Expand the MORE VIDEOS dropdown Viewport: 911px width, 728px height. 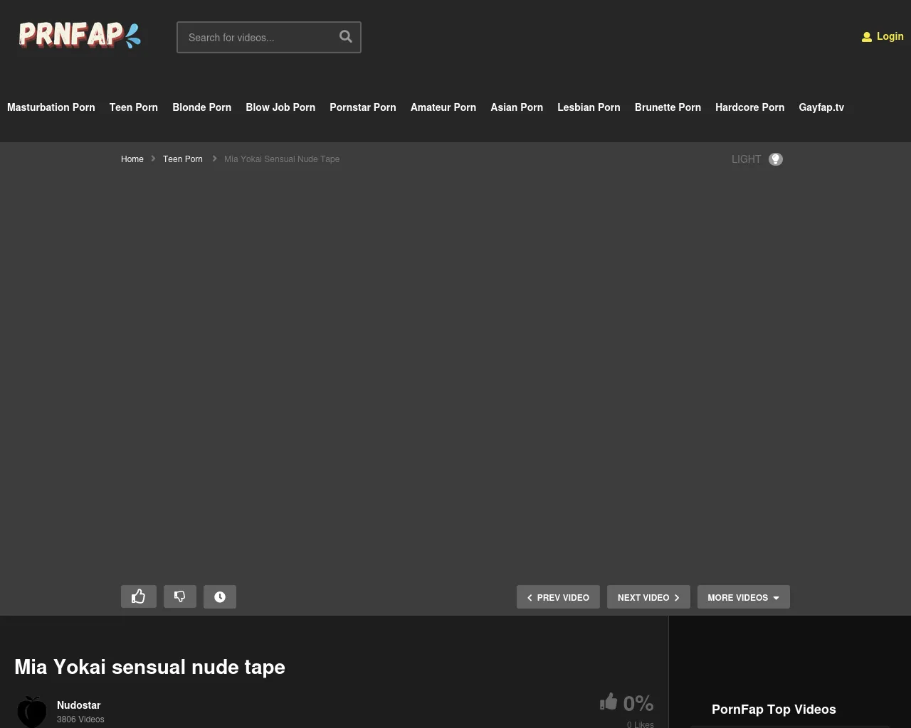point(743,597)
